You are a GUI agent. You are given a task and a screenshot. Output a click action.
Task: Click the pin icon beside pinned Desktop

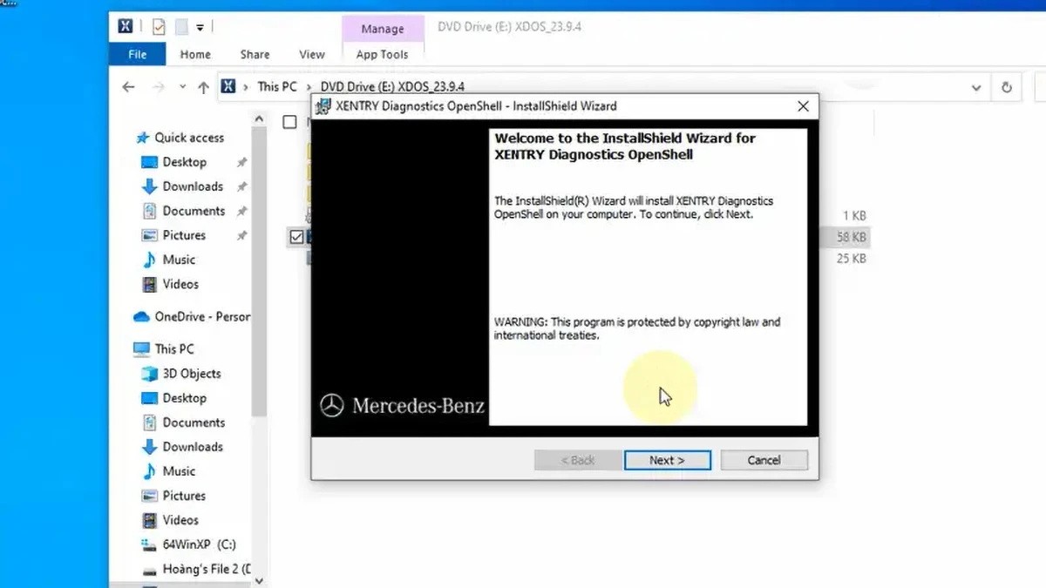pyautogui.click(x=242, y=163)
